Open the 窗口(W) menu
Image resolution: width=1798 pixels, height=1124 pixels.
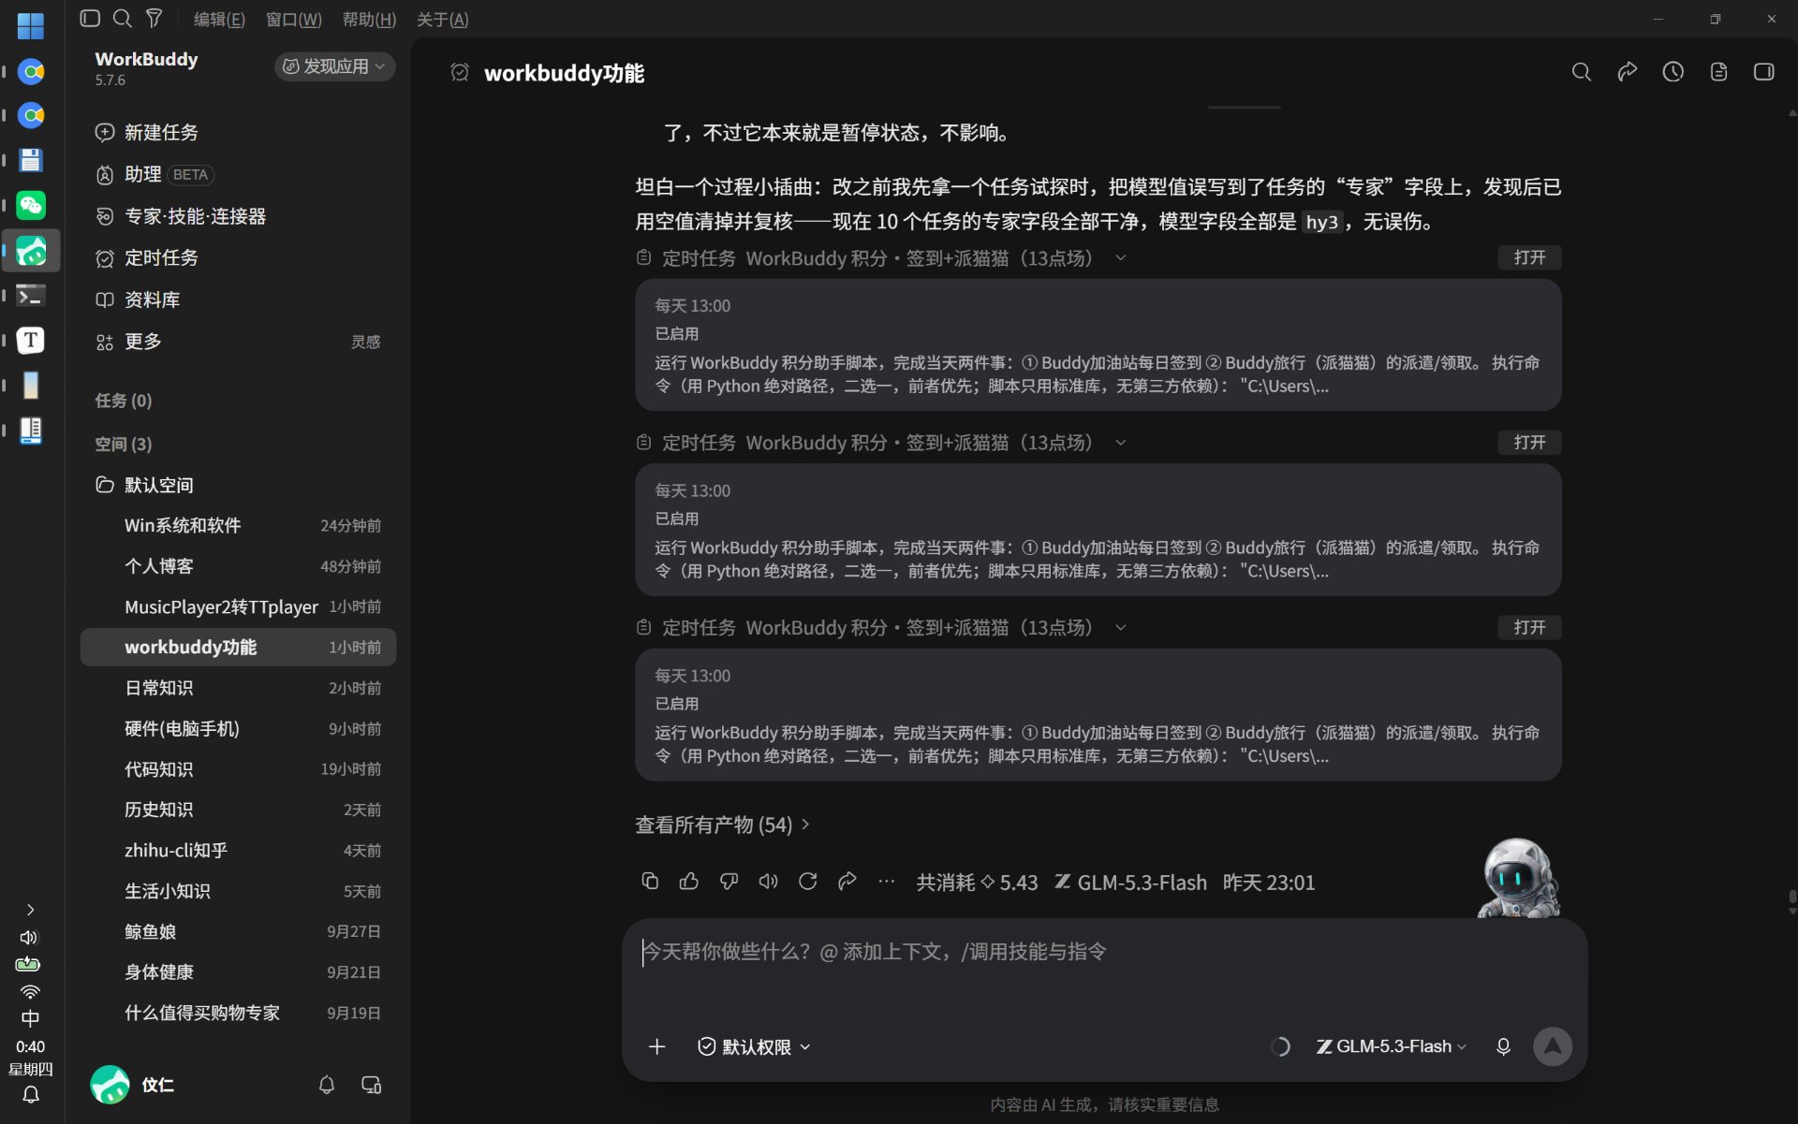point(293,19)
